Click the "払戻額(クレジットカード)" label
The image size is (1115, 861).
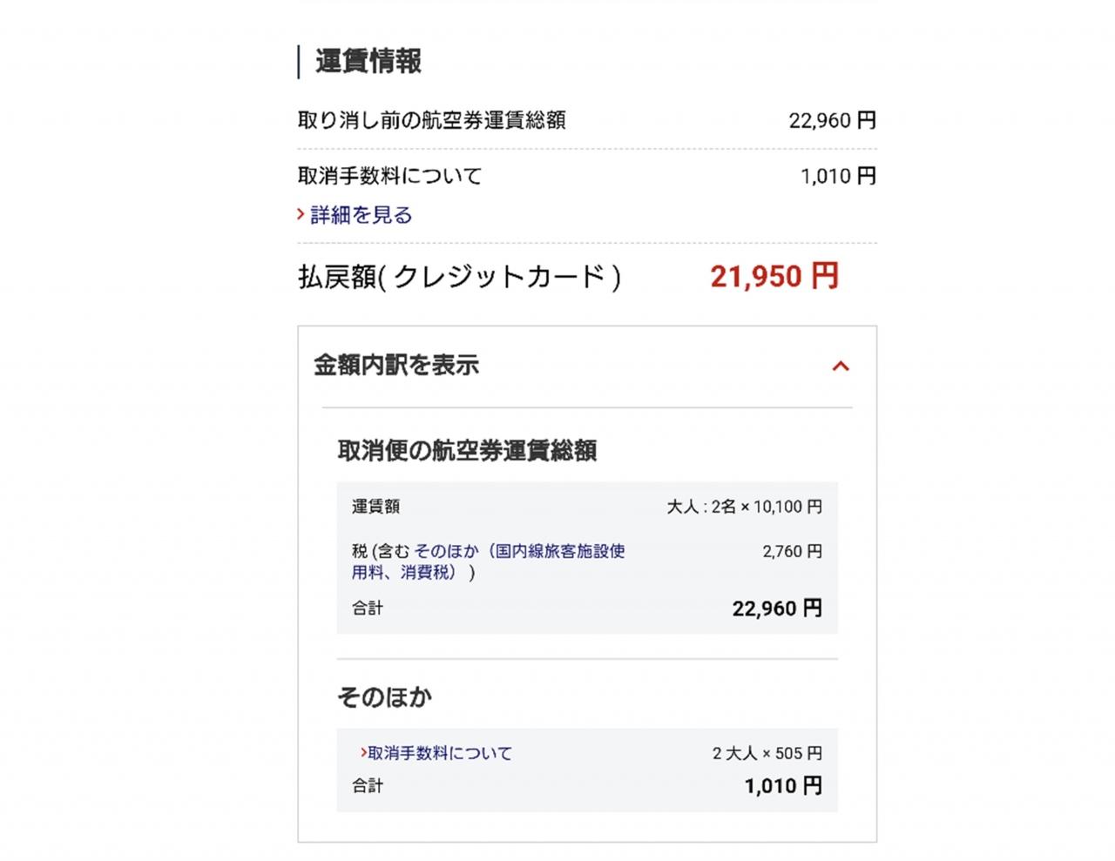click(459, 277)
